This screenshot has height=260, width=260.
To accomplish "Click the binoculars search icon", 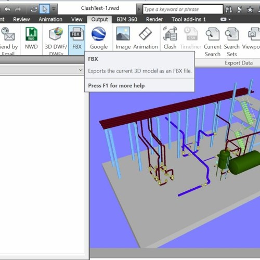I will coord(229,9).
